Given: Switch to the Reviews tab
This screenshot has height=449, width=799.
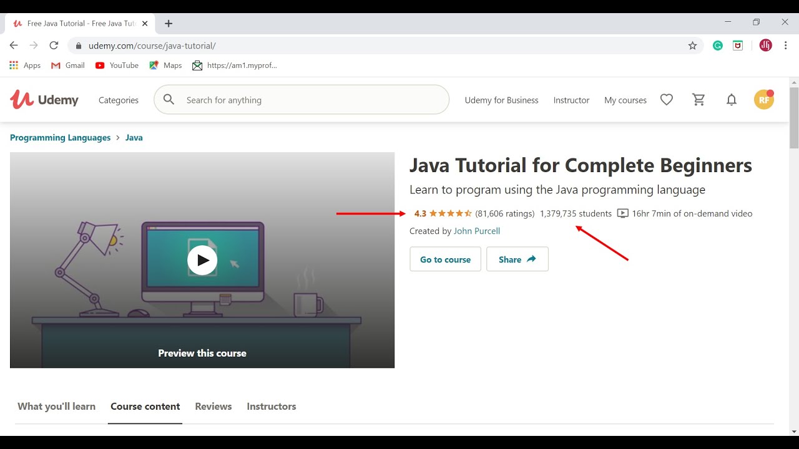Looking at the screenshot, I should coord(213,407).
